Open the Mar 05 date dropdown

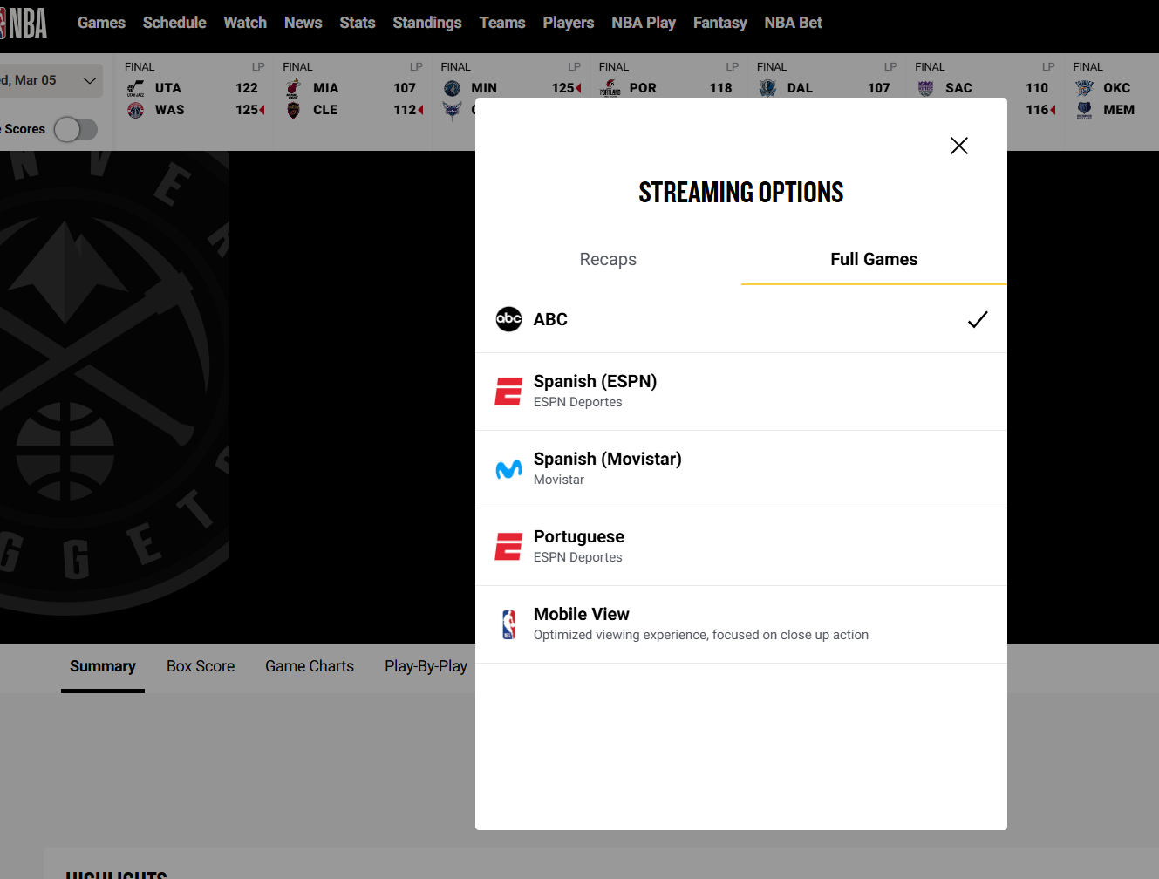51,80
